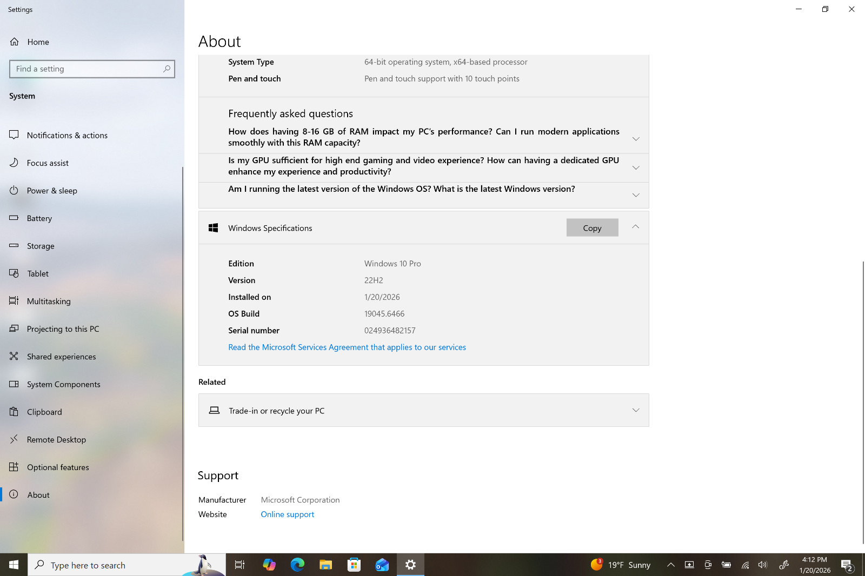Screen dimensions: 865x576
Task: Click the Notifications & actions icon
Action: pyautogui.click(x=14, y=135)
